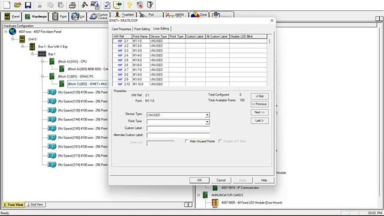Image resolution: width=384 pixels, height=216 pixels.
Task: Open the Panel main tab
Action: 12,16
